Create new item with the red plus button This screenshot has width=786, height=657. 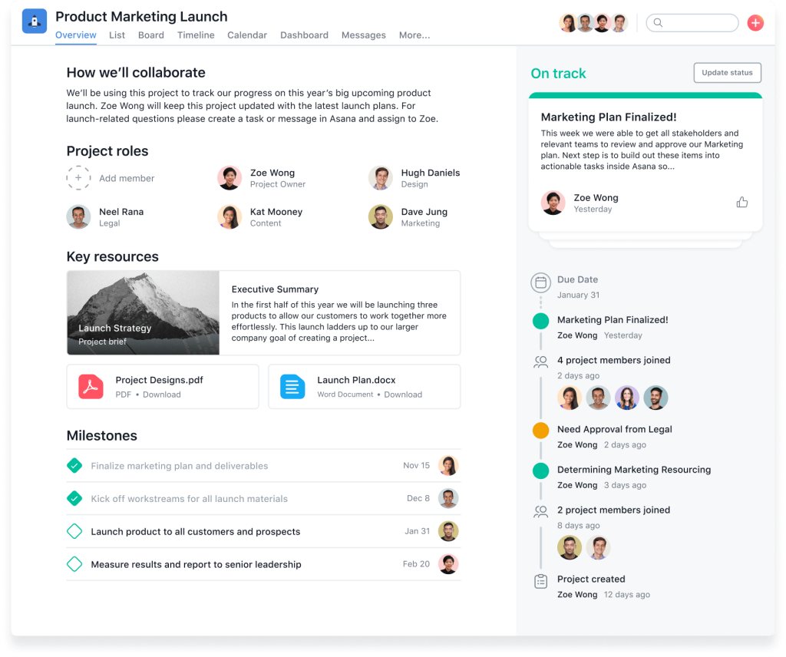click(755, 23)
